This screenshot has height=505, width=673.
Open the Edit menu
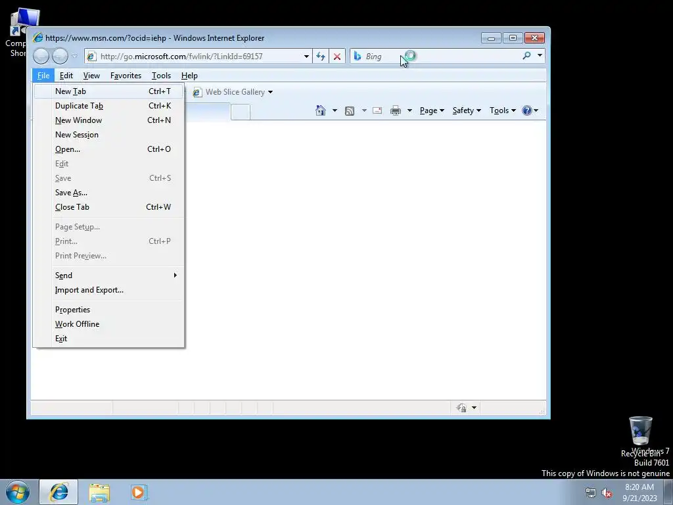[x=66, y=76]
